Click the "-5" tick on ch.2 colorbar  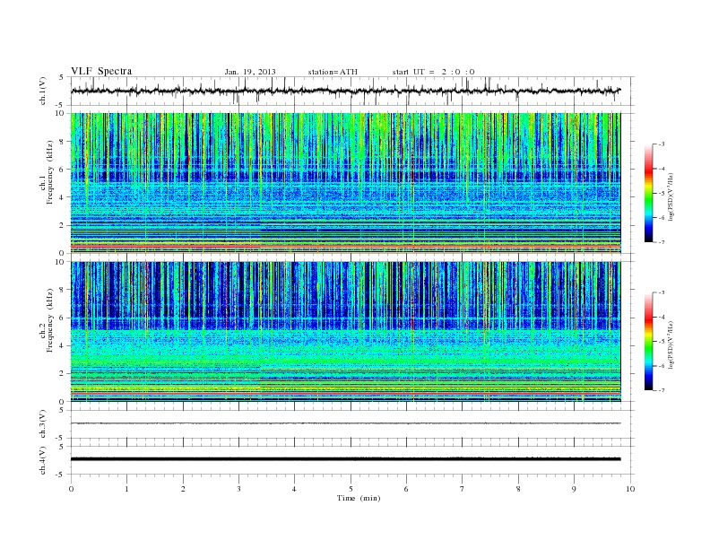pyautogui.click(x=662, y=341)
